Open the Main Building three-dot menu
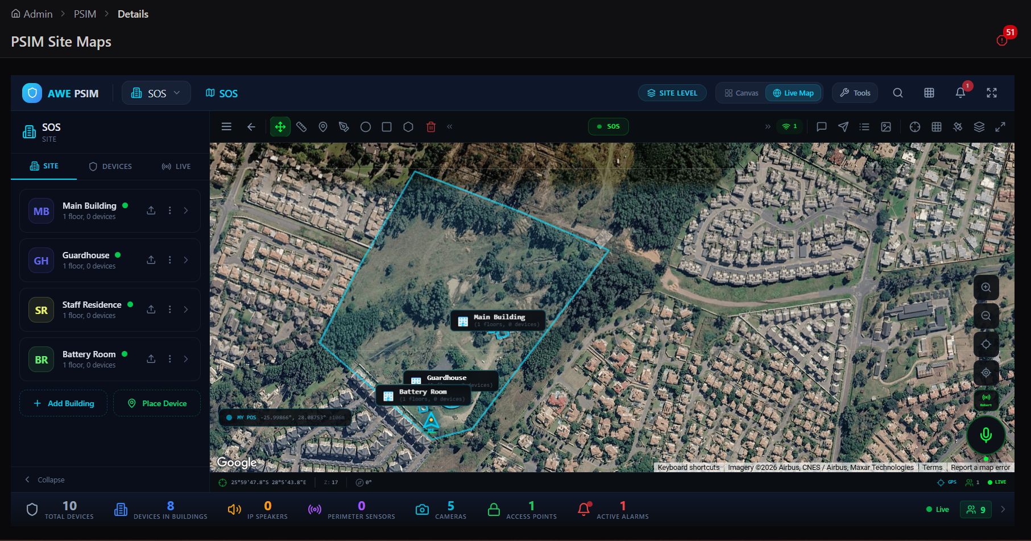1031x541 pixels. point(169,210)
